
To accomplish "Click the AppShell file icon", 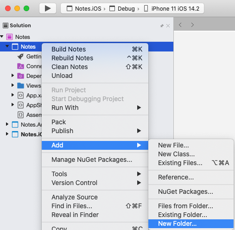I will [x=20, y=105].
